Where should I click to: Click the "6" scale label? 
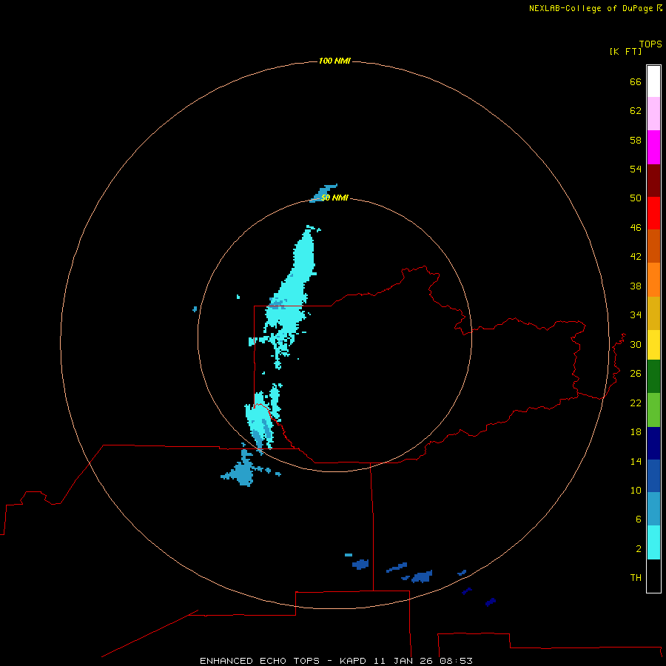(x=639, y=519)
